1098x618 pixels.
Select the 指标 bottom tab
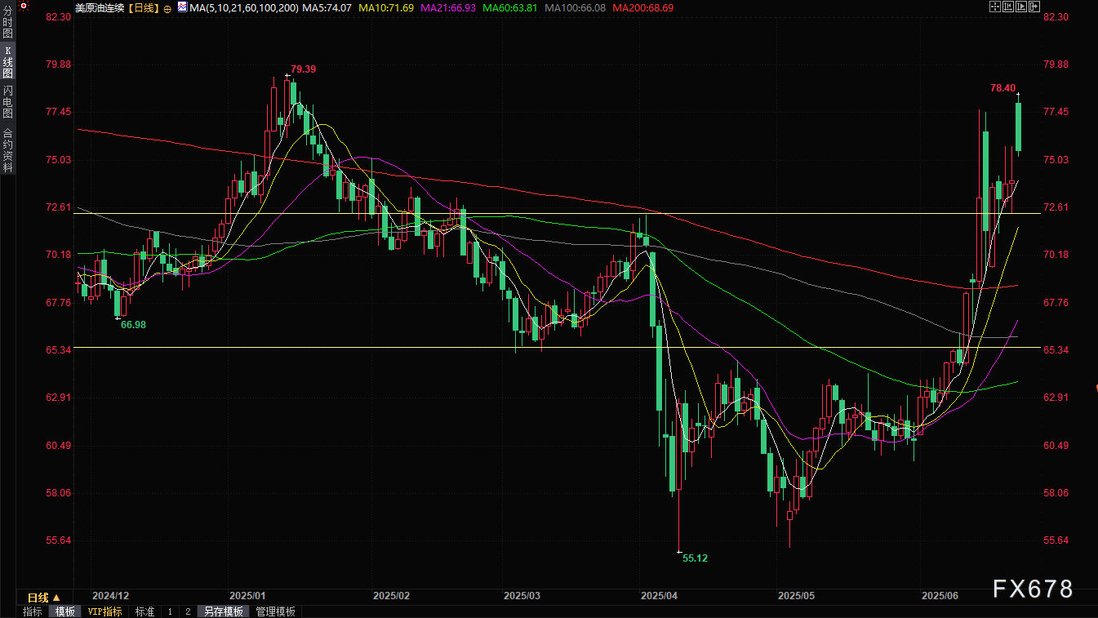click(x=33, y=611)
